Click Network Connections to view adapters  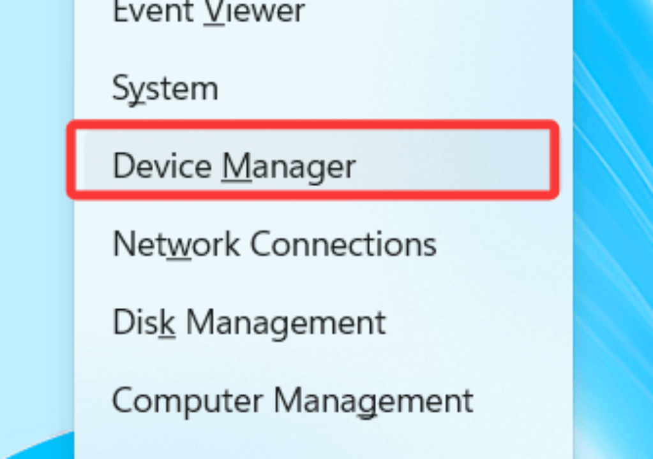click(274, 244)
